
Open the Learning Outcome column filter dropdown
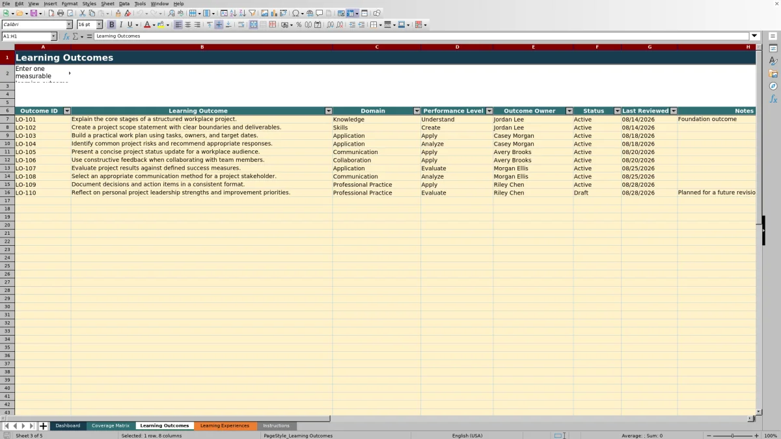(329, 111)
